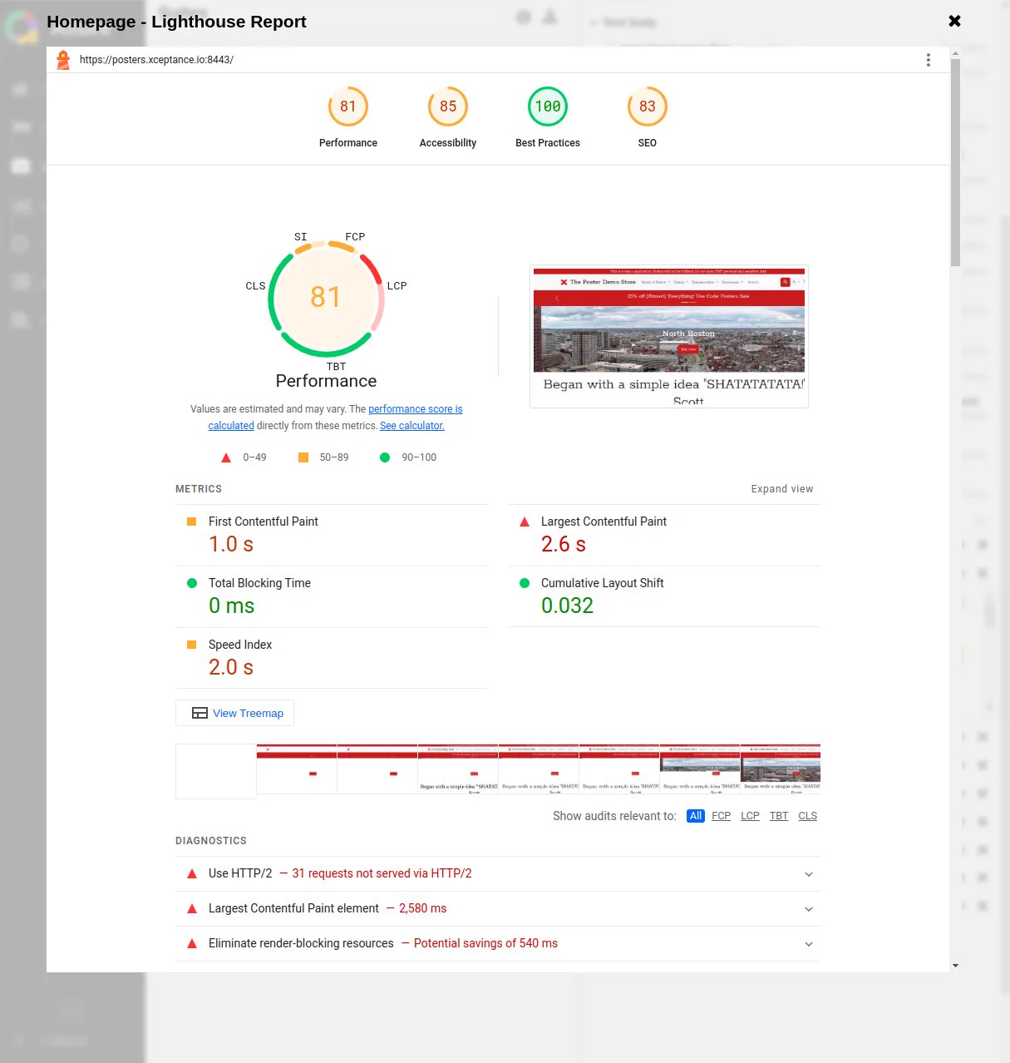1010x1063 pixels.
Task: Expand Largest Contentful Paint element chevron
Action: point(809,909)
